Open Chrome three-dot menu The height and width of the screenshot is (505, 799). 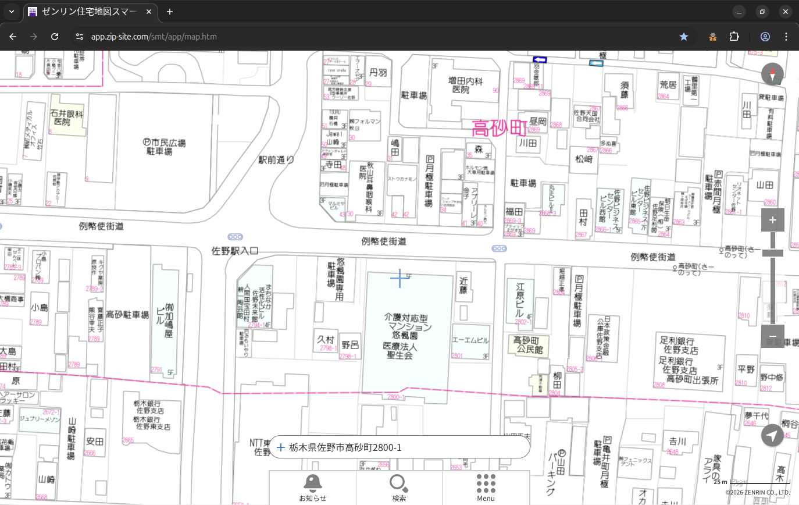point(786,37)
